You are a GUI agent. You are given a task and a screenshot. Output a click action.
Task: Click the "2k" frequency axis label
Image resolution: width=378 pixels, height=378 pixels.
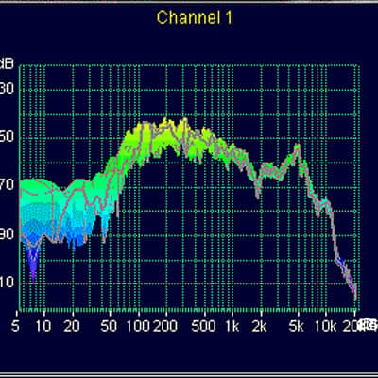point(259,326)
